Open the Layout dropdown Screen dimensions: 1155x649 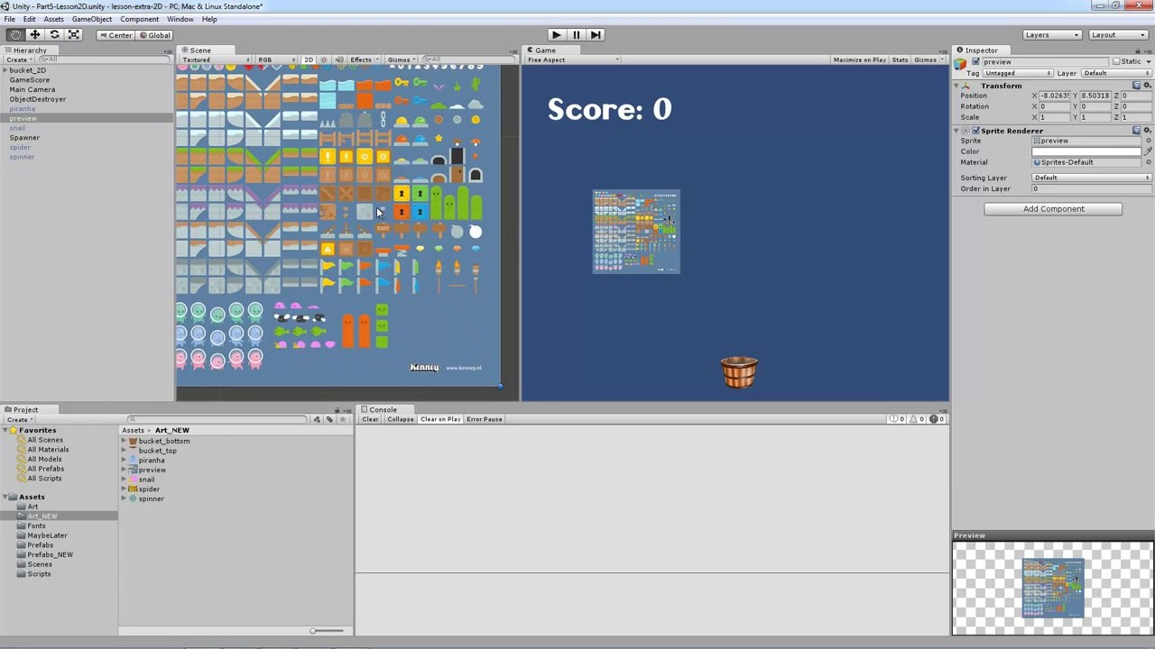click(x=1118, y=34)
